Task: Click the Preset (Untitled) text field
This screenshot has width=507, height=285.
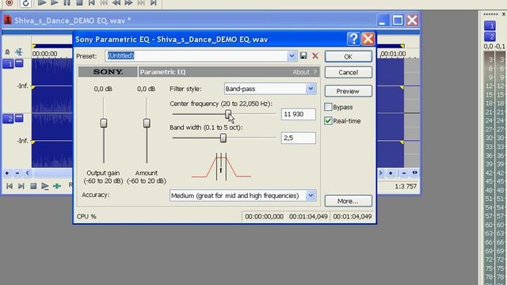Action: click(x=196, y=55)
